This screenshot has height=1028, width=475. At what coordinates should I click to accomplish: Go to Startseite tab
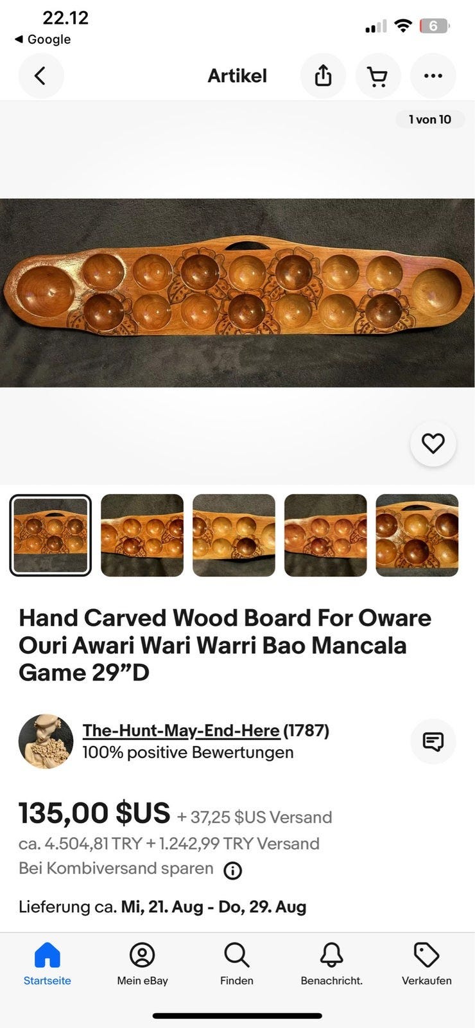tap(47, 964)
